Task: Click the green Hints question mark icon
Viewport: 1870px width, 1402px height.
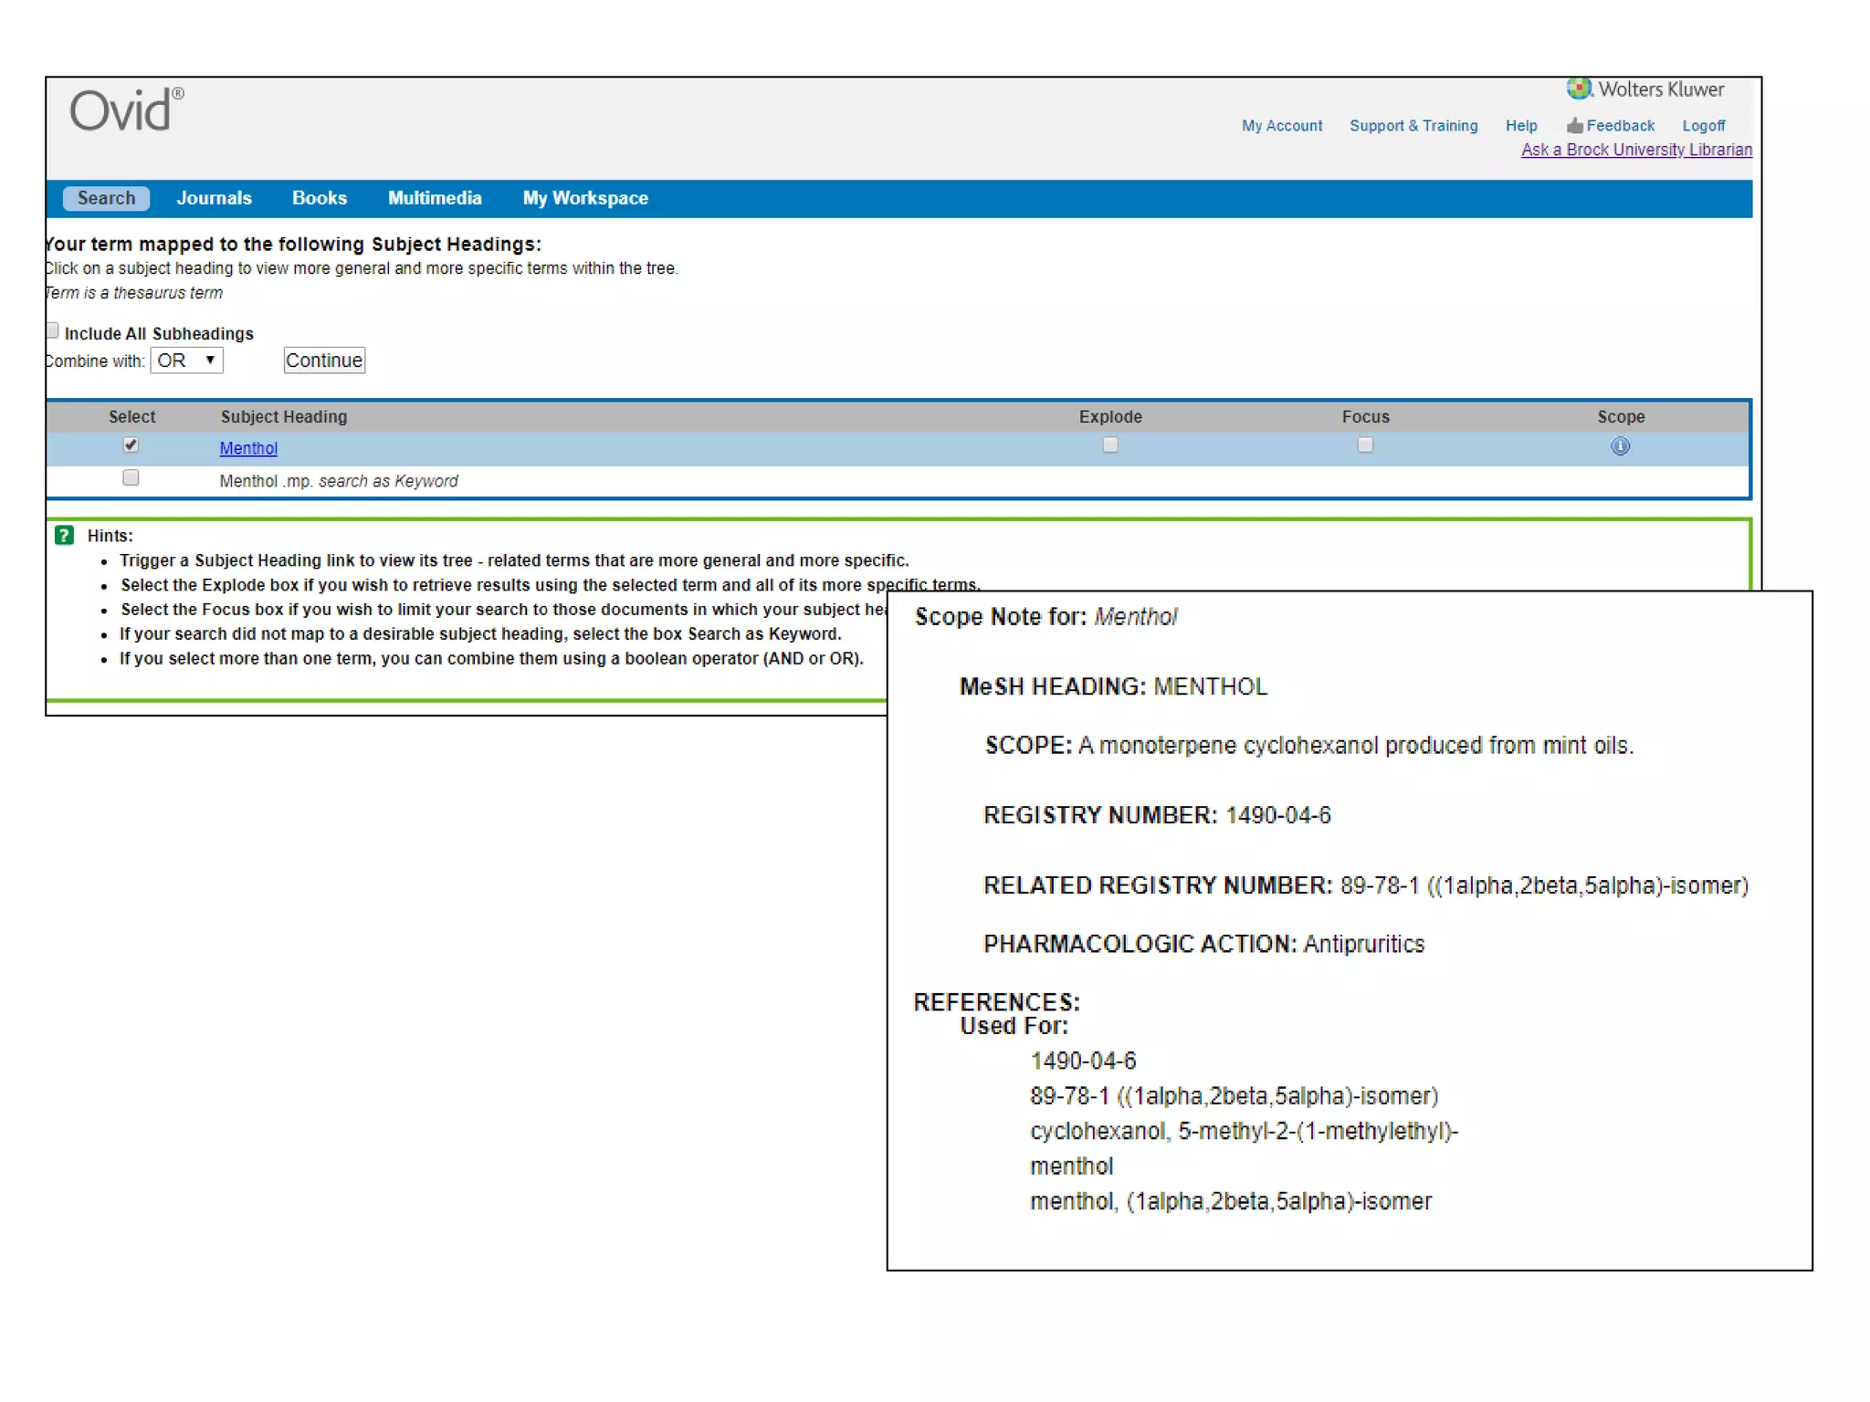Action: pyautogui.click(x=64, y=536)
